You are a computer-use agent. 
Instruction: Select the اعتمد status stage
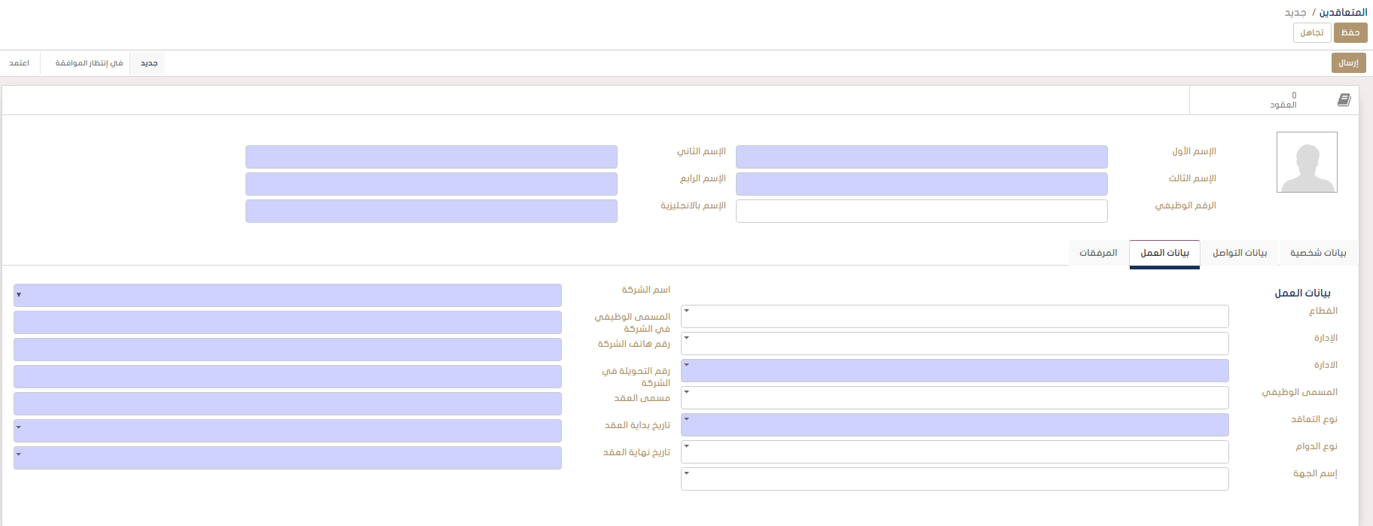(x=20, y=63)
